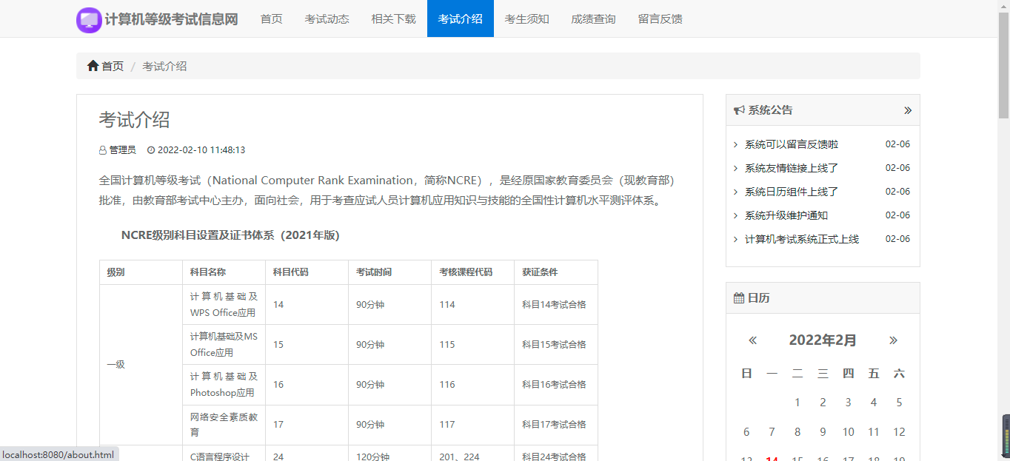
Task: Select the active 考试介绍 tab
Action: [460, 18]
